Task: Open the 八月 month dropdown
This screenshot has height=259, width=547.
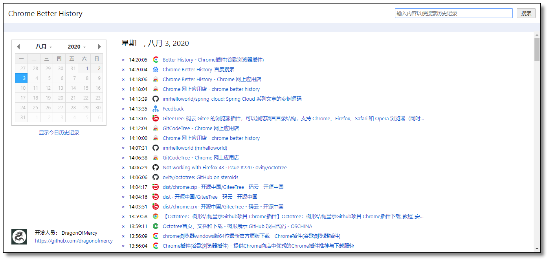Action: tap(44, 47)
